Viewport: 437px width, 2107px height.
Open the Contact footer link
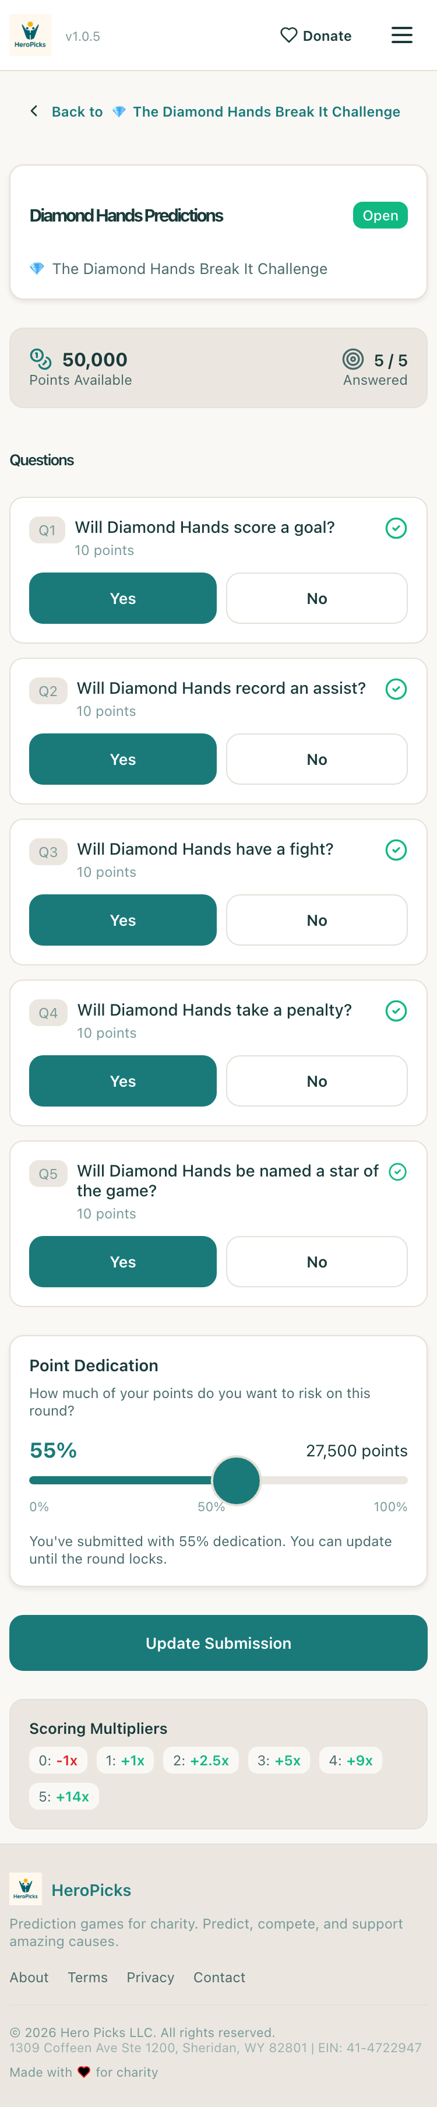(219, 1977)
